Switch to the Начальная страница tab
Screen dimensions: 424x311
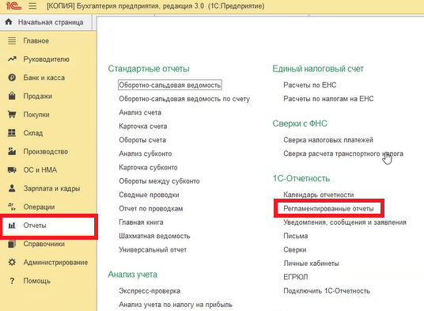46,22
